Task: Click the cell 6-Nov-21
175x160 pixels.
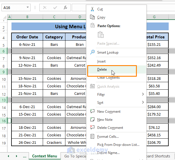Action: click(27, 44)
